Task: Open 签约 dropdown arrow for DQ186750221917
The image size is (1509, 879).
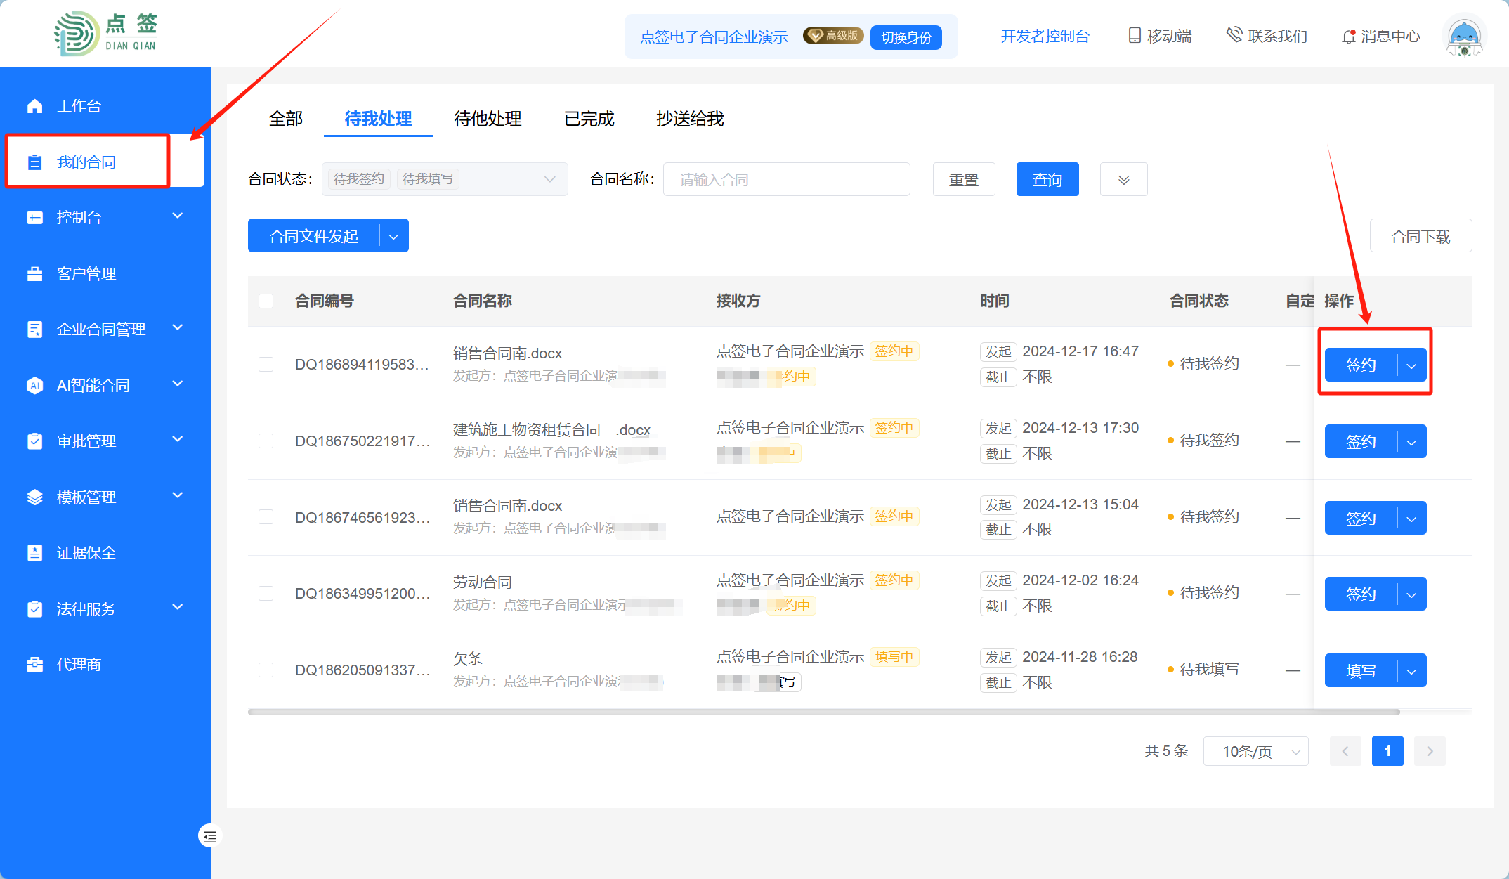Action: pos(1411,442)
